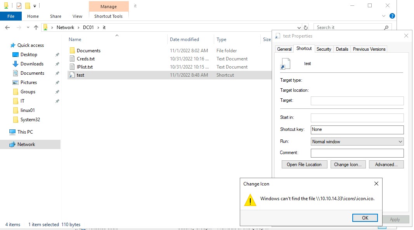Click the Shortcut key input field
The image size is (414, 230).
(x=357, y=130)
